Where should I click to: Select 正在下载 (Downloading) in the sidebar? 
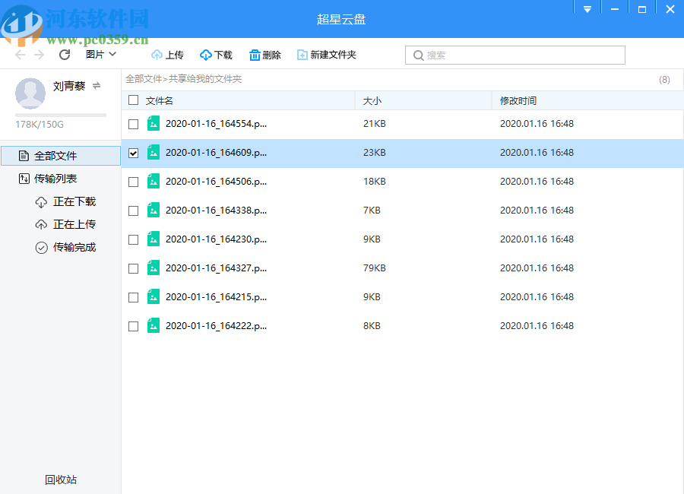pyautogui.click(x=73, y=201)
